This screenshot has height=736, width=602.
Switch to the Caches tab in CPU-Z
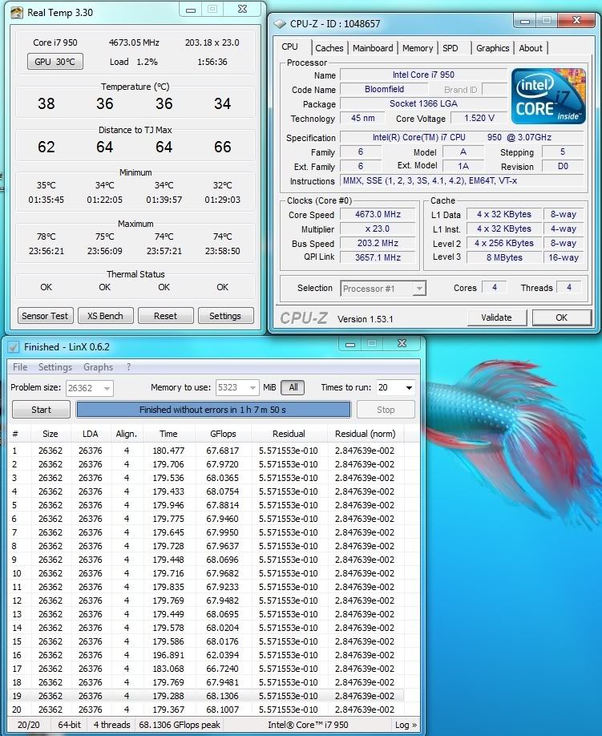click(x=329, y=48)
